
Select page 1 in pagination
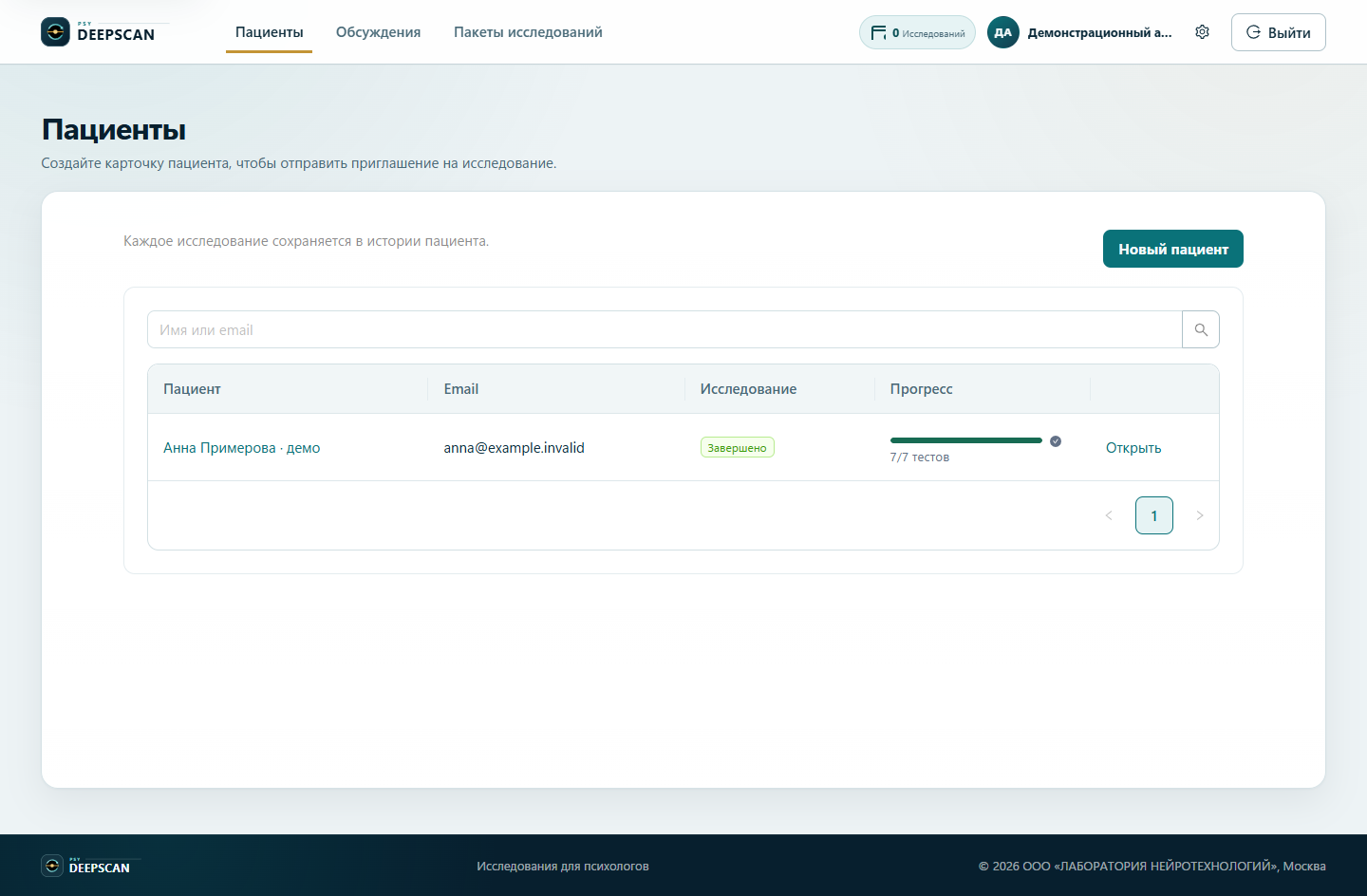pyautogui.click(x=1154, y=515)
